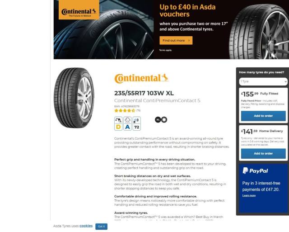Click the four and a half star rating
This screenshot has width=289, height=232.
(x=125, y=110)
